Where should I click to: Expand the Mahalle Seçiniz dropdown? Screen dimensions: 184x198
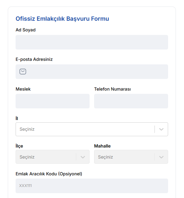[x=131, y=157]
